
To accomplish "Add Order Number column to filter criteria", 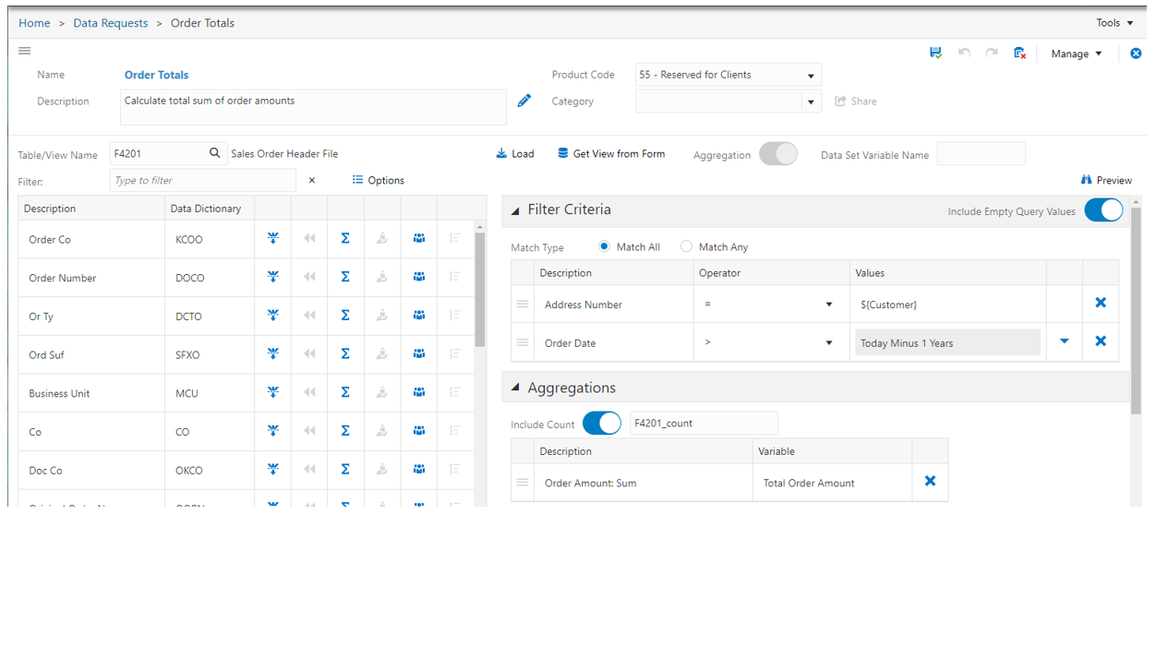I will (272, 277).
